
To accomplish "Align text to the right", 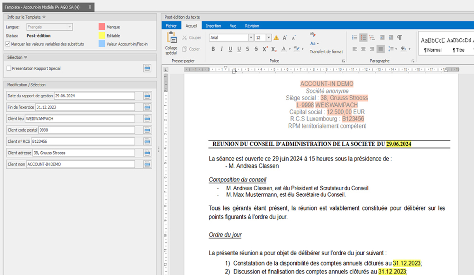I will 372,49.
